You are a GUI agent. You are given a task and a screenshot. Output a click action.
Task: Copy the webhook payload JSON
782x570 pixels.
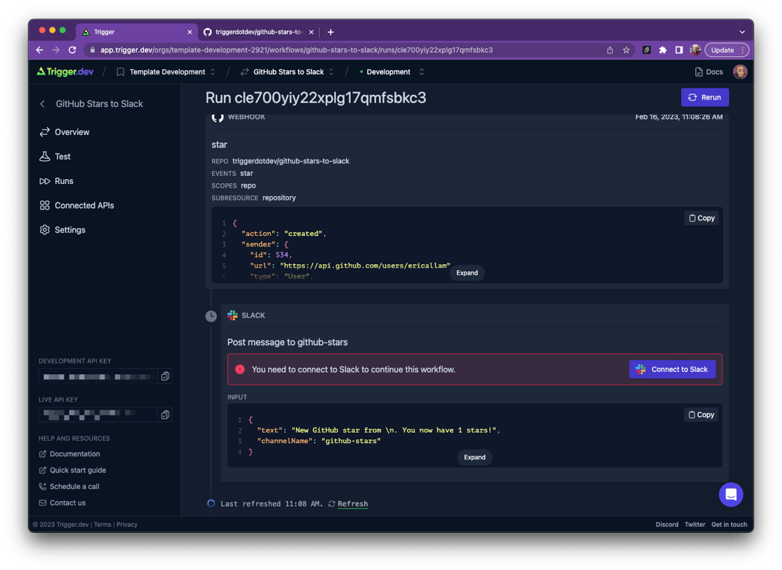tap(702, 218)
